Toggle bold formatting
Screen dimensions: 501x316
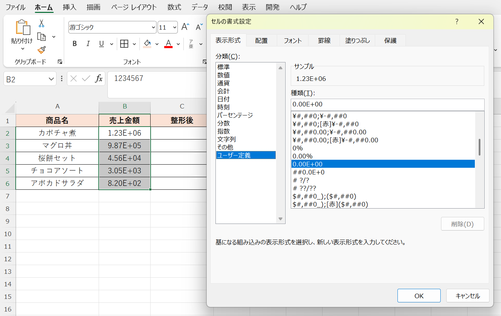(75, 44)
